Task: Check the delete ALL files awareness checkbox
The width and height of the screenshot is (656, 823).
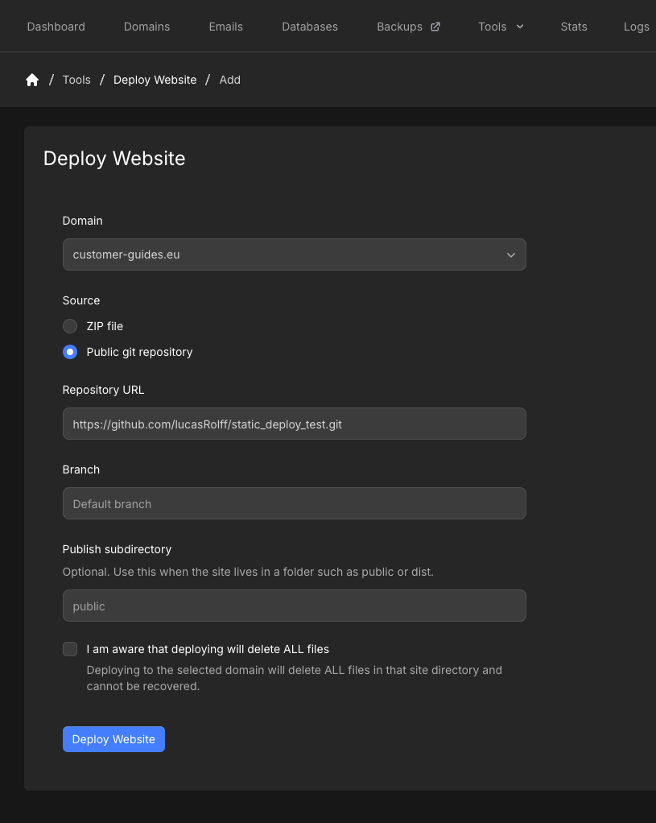Action: (x=70, y=649)
